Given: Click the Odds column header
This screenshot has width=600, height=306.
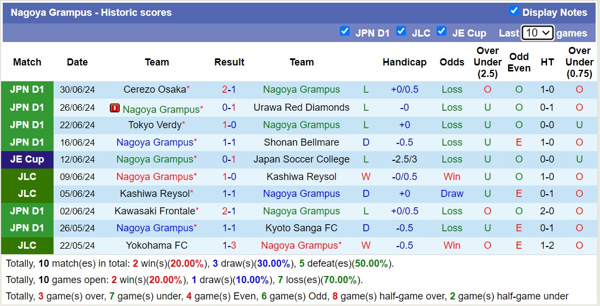Looking at the screenshot, I should tap(452, 62).
